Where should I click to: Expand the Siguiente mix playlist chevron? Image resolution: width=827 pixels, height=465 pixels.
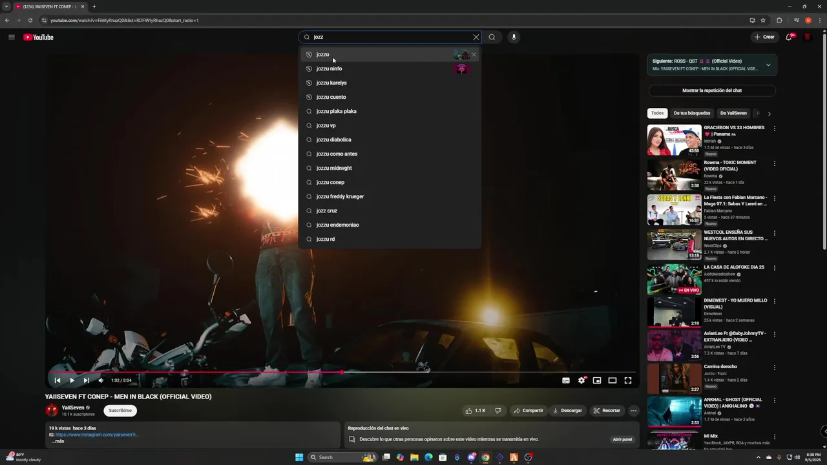[768, 65]
